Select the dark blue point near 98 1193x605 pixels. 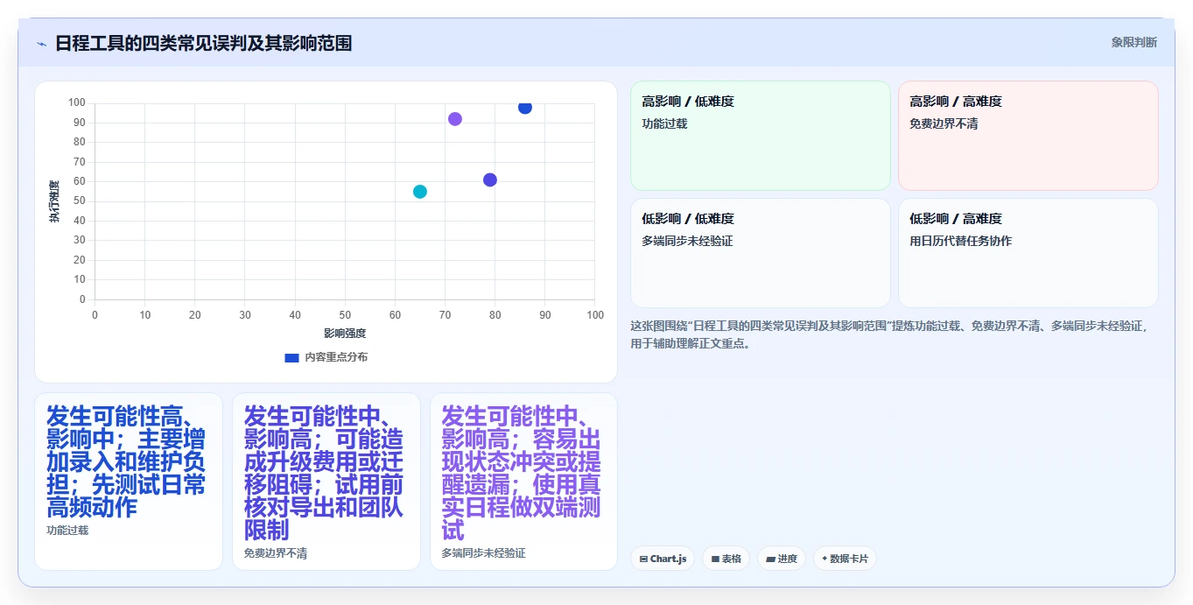[x=525, y=107]
